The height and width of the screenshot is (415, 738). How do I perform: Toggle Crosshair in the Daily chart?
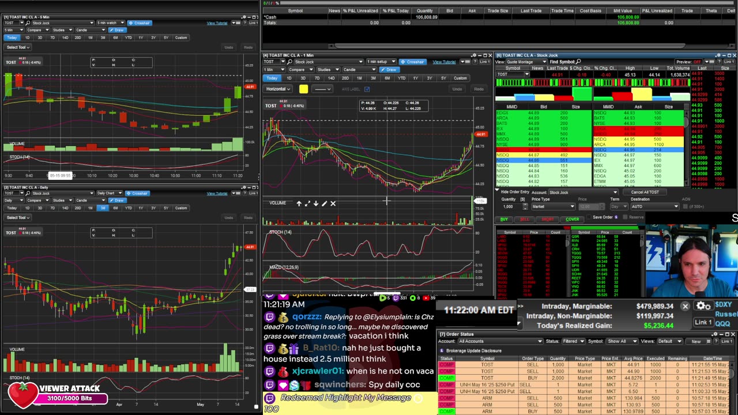point(138,193)
